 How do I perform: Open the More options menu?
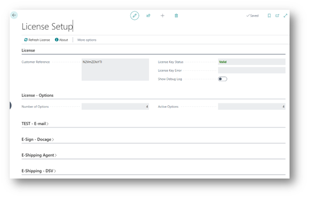(87, 40)
